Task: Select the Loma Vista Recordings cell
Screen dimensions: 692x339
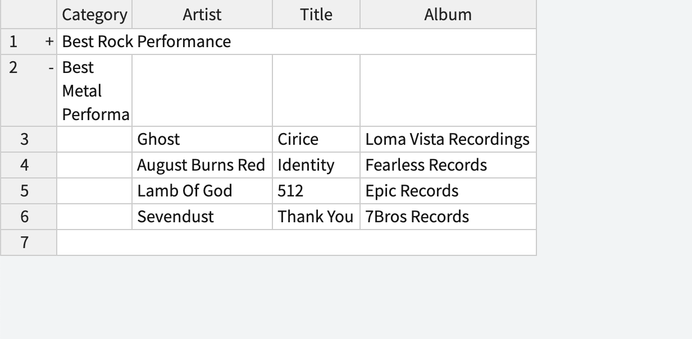Action: pos(448,139)
